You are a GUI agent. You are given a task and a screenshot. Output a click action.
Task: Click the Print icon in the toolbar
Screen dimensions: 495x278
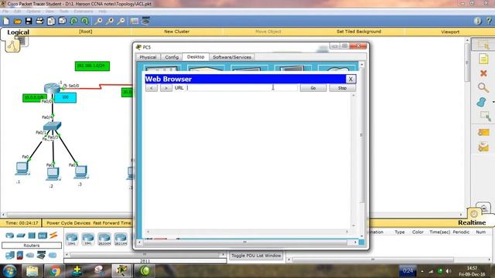[x=39, y=21]
